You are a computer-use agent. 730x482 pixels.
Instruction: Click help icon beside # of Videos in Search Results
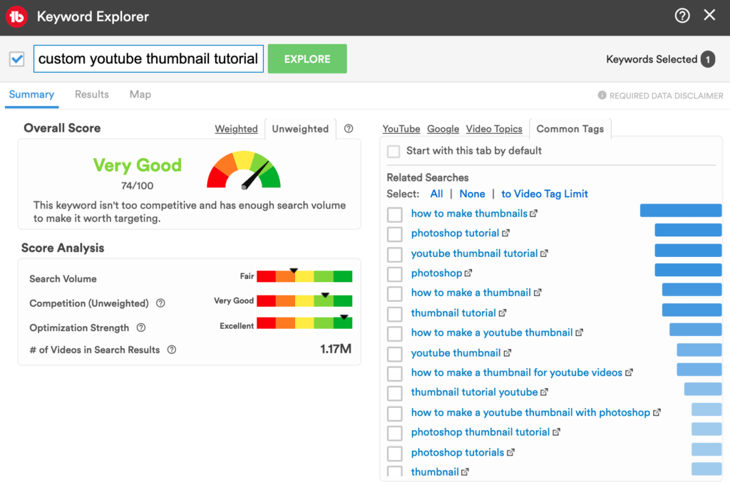[171, 350]
